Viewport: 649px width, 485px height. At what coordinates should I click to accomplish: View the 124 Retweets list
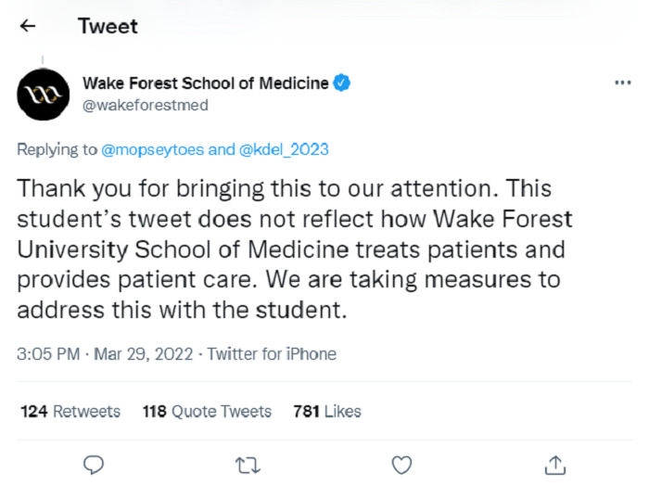click(x=70, y=412)
